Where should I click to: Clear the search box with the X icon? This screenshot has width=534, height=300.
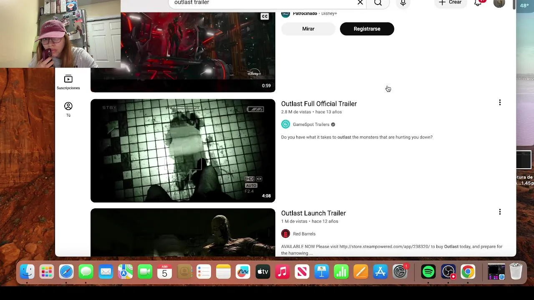coord(360,2)
